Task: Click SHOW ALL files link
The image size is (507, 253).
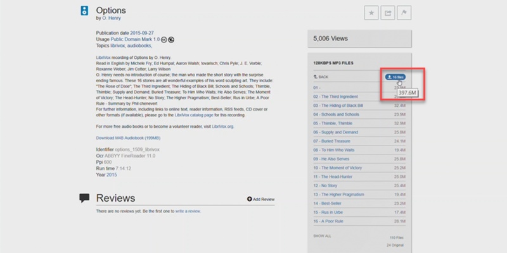Action: click(x=322, y=236)
